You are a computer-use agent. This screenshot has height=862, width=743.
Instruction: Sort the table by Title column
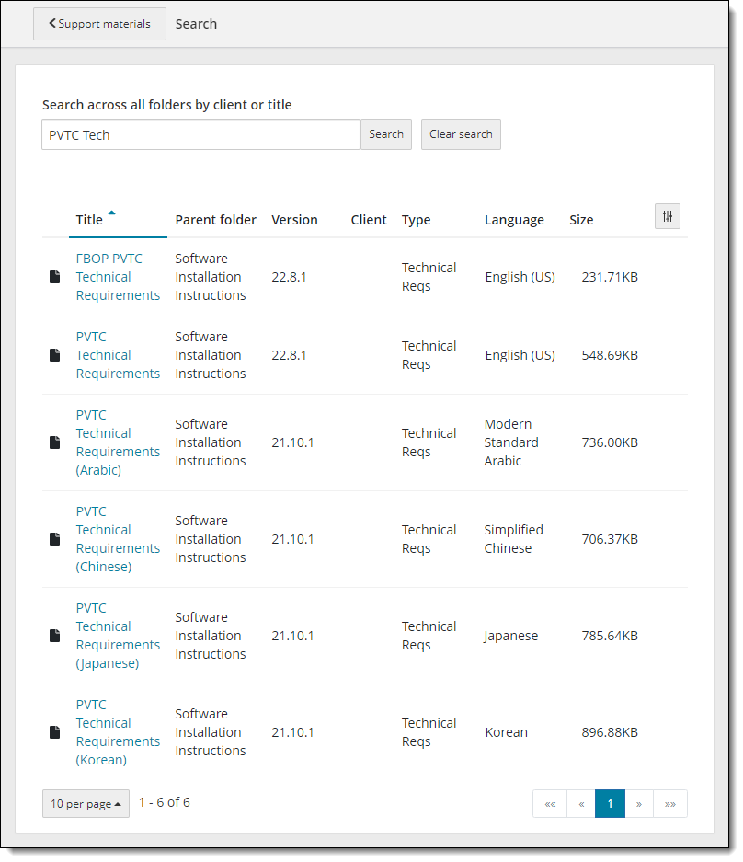point(90,220)
